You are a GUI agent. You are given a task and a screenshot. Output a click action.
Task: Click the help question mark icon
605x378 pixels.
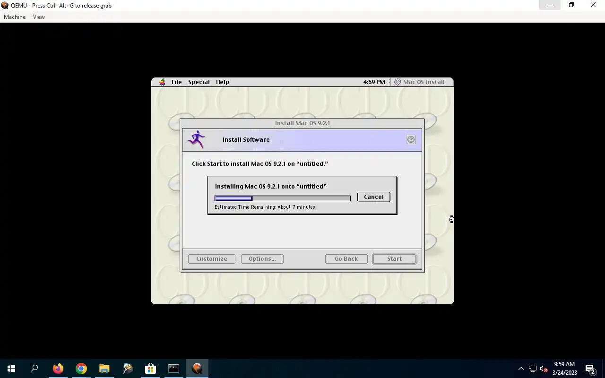click(411, 139)
